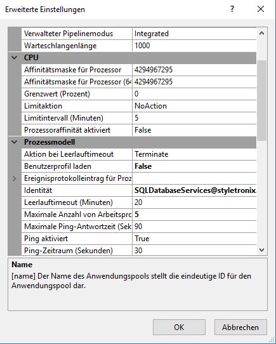Select the Leerlauftimeout (Minuten) row
Screen dimensions: 276x344
click(x=139, y=202)
